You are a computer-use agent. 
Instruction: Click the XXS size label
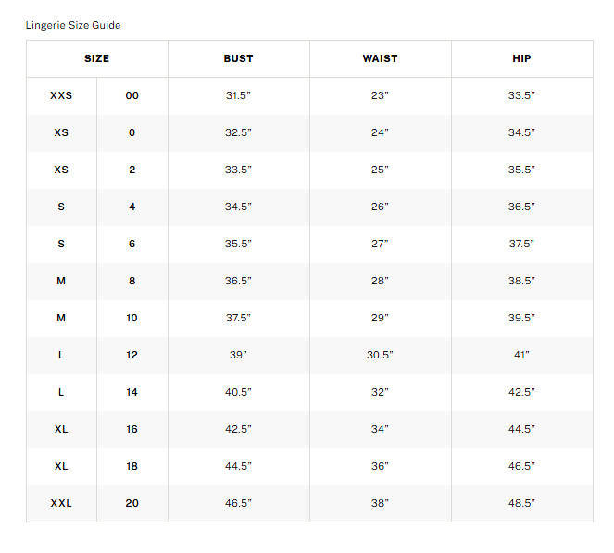point(61,95)
